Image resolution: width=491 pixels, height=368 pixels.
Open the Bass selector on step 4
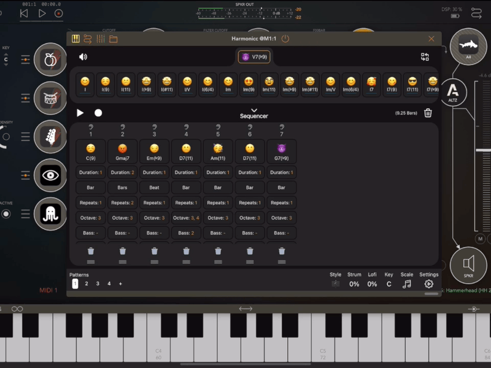point(186,233)
